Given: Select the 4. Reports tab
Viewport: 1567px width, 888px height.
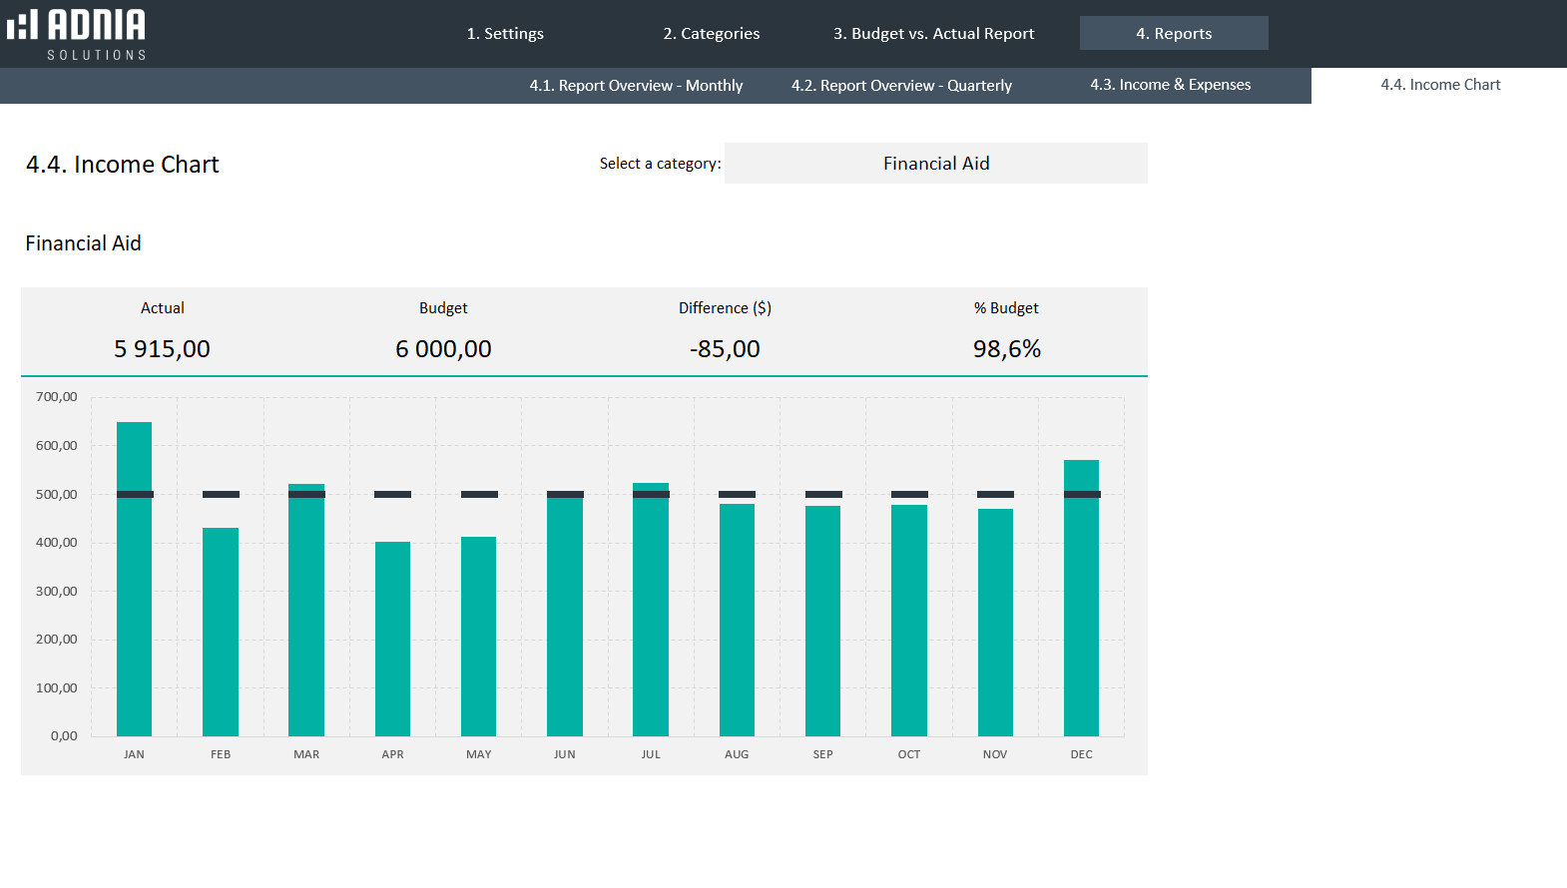Looking at the screenshot, I should point(1174,33).
